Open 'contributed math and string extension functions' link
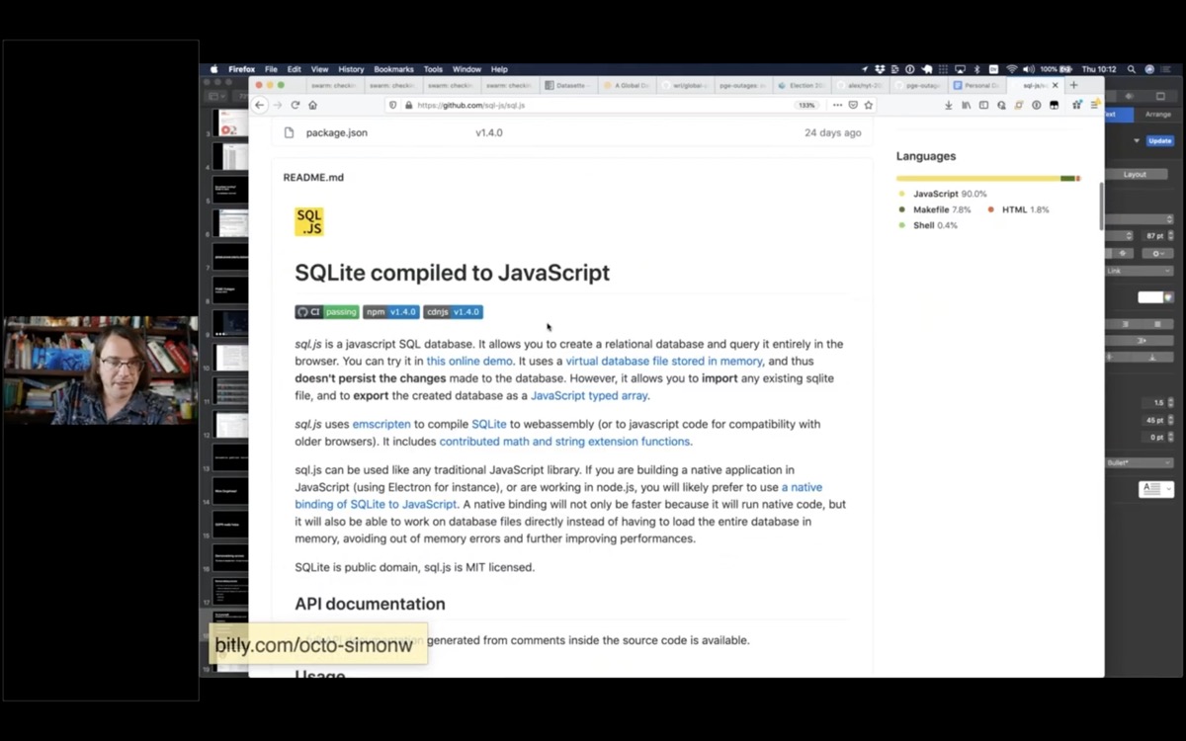Viewport: 1186px width, 741px height. [x=564, y=442]
